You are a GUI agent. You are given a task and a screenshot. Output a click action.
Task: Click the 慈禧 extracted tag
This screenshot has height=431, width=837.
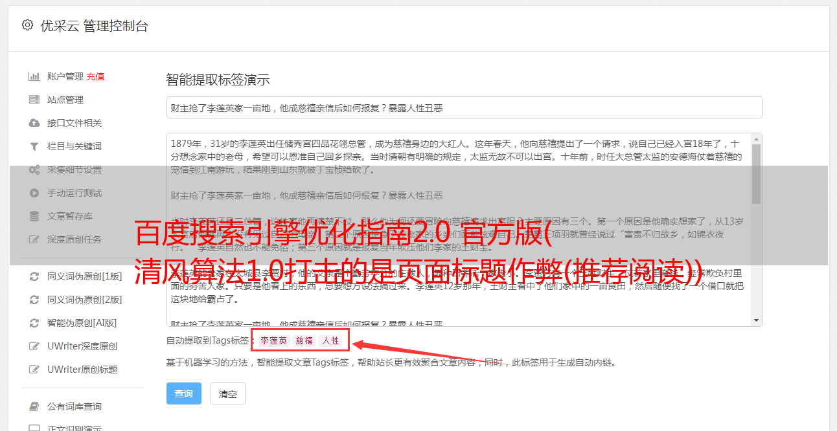(304, 340)
